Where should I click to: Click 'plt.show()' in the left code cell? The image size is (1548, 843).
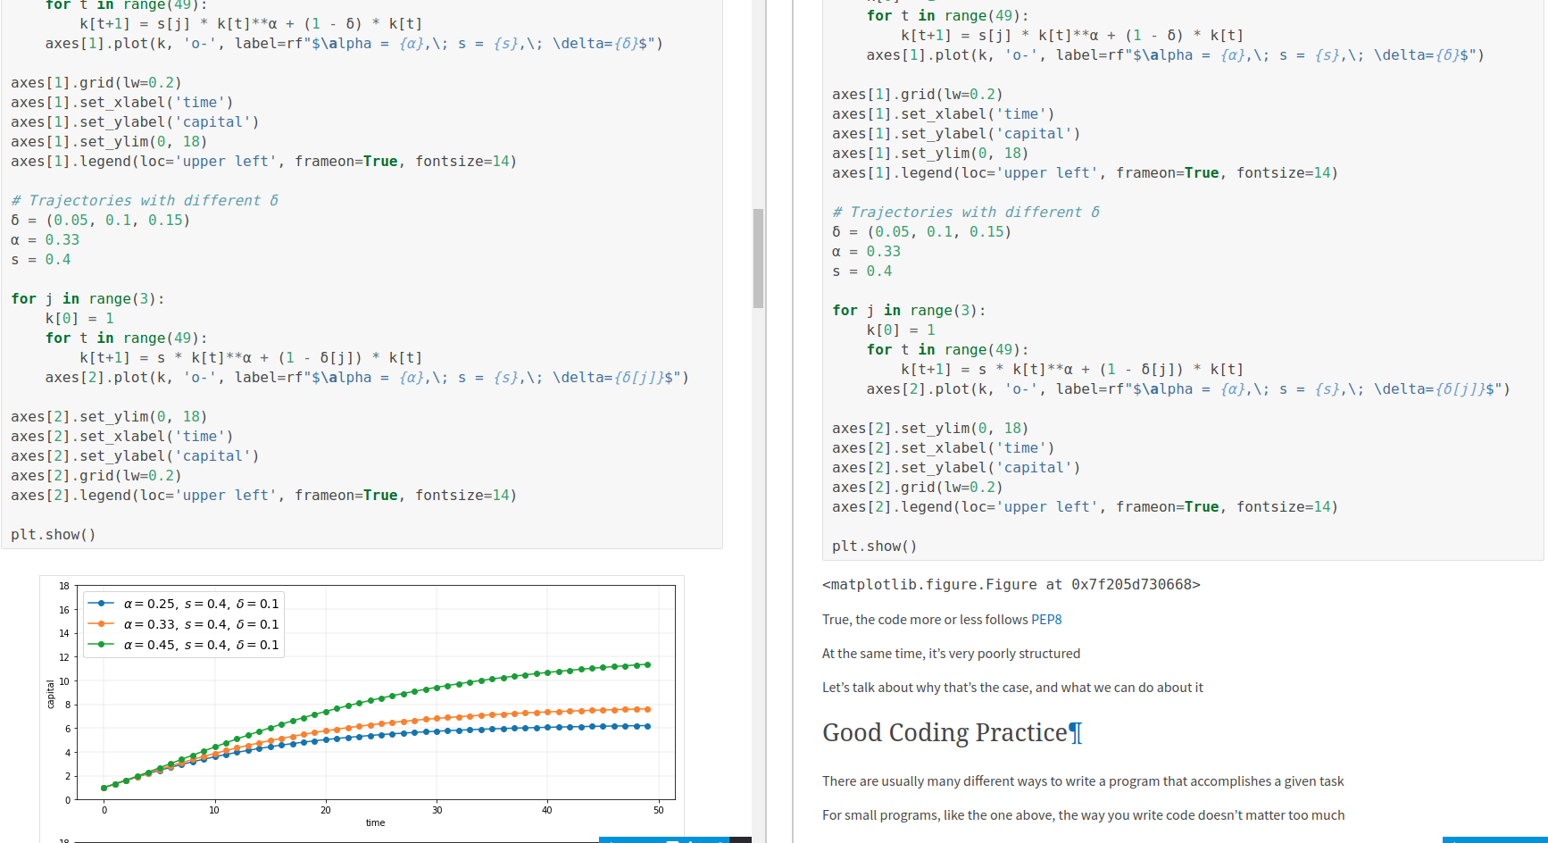tap(53, 535)
